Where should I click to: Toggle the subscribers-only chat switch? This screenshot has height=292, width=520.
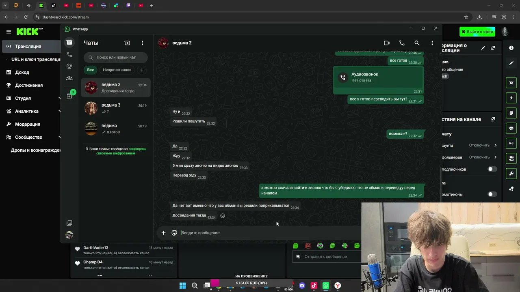point(492,169)
